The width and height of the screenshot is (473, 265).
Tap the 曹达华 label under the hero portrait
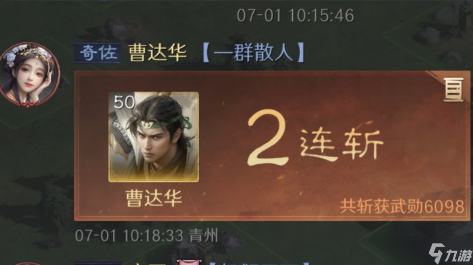[154, 198]
